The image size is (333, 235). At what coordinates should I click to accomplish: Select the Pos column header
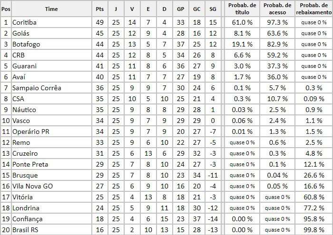pyautogui.click(x=6, y=9)
